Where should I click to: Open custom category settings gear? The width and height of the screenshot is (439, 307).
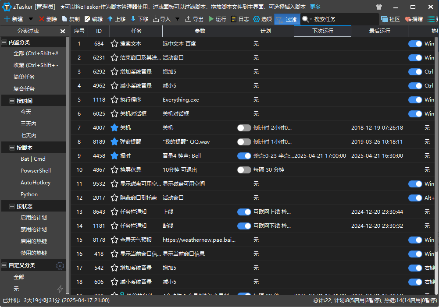click(x=60, y=265)
